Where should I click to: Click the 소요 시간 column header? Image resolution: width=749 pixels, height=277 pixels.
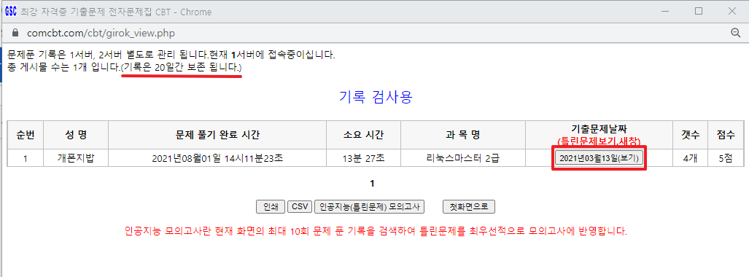[x=363, y=135]
